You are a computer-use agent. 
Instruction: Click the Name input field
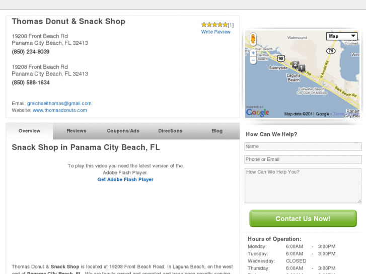(303, 147)
